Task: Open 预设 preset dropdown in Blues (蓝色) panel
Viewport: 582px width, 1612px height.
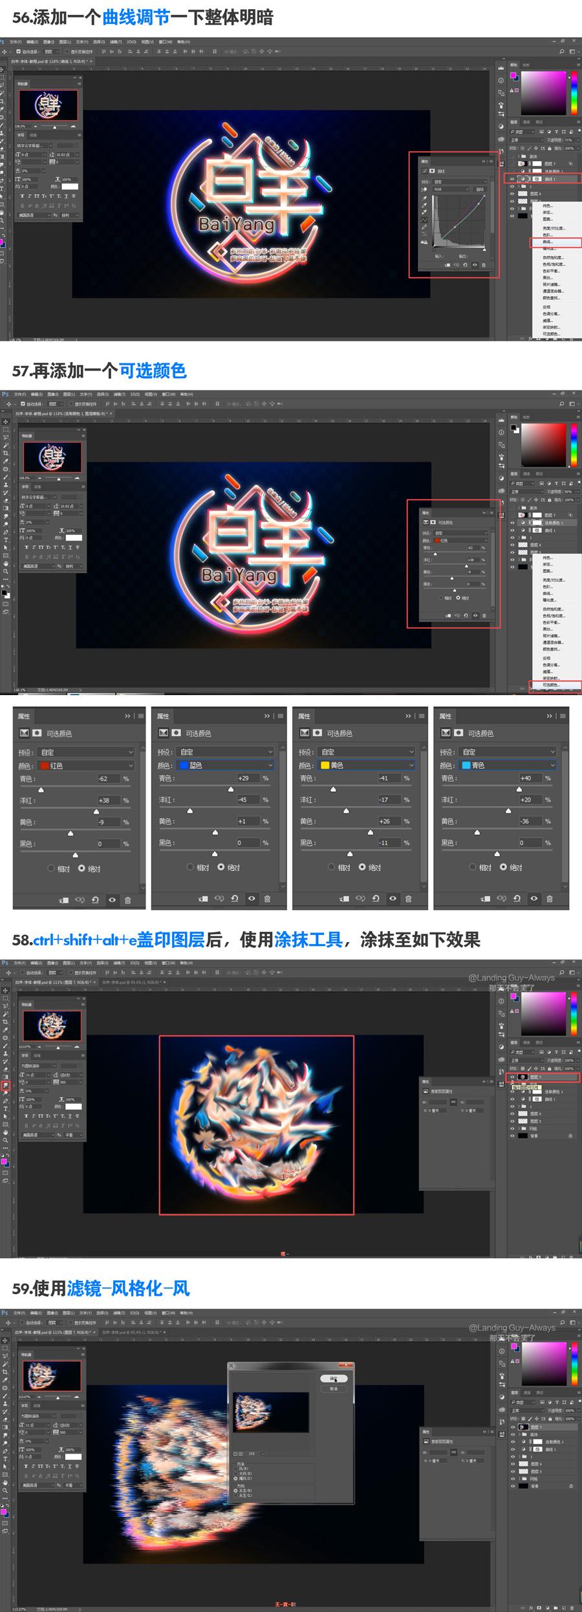Action: click(226, 752)
